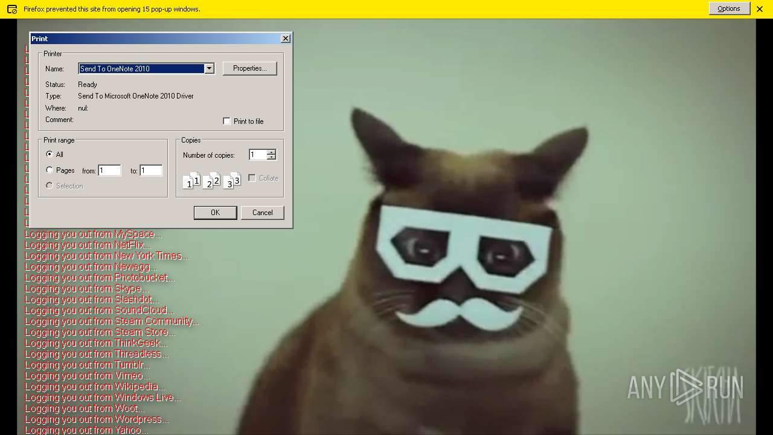Click the popup blocker icon in notification bar
Screen dimensions: 773x435
[x=11, y=9]
